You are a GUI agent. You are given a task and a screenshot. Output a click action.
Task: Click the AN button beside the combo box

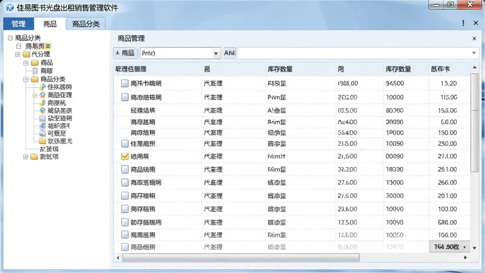pos(229,53)
